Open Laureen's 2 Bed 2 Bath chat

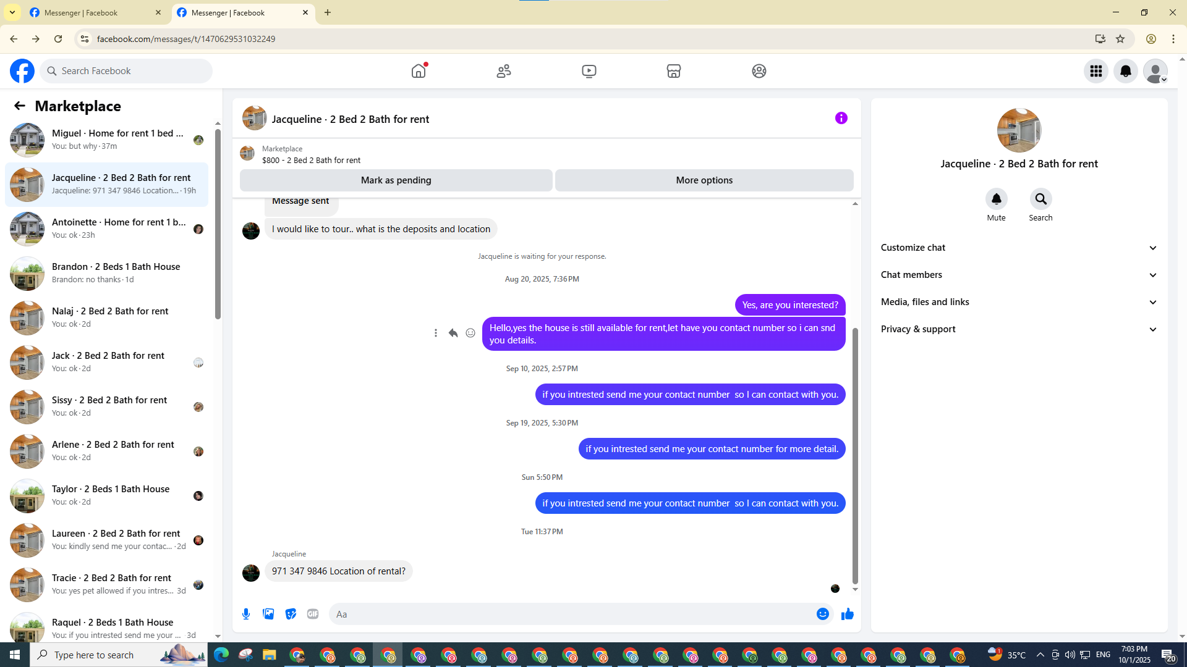[106, 540]
